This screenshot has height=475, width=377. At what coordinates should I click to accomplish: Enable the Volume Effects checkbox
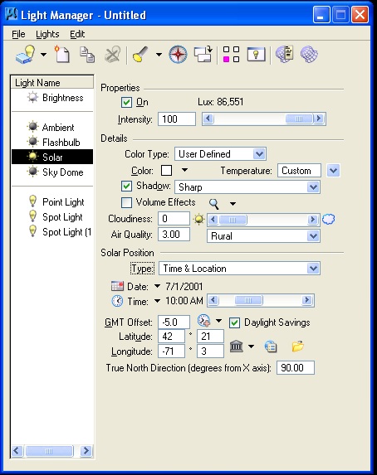126,202
